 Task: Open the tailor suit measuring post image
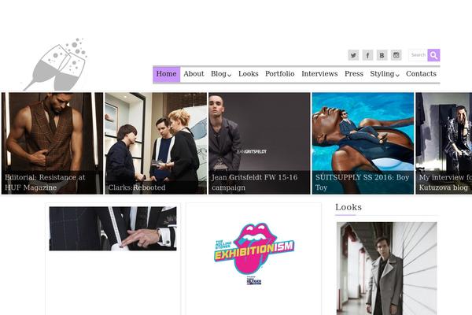point(112,228)
